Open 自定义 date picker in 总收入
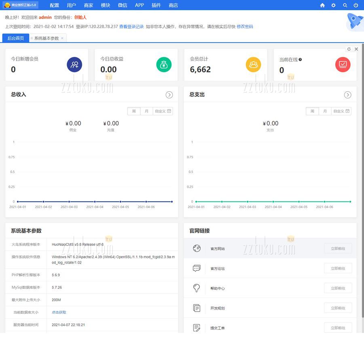Viewport: 364px width, 338px height. tap(163, 111)
